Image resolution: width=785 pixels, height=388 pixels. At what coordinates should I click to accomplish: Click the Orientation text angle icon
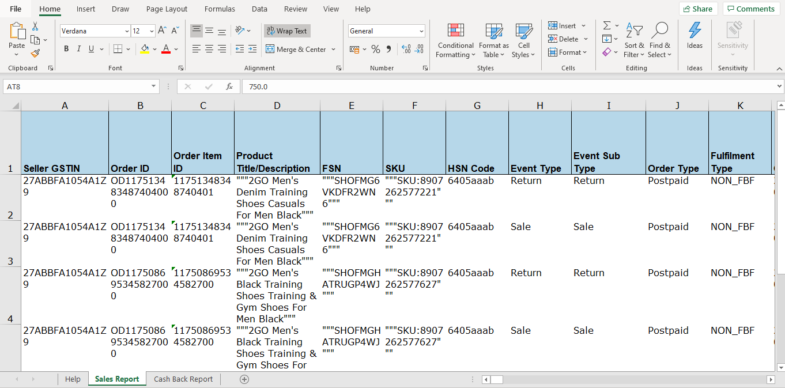[240, 31]
